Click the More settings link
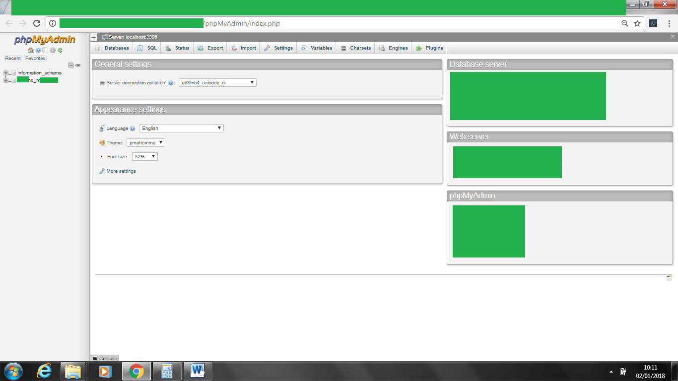 coord(121,171)
